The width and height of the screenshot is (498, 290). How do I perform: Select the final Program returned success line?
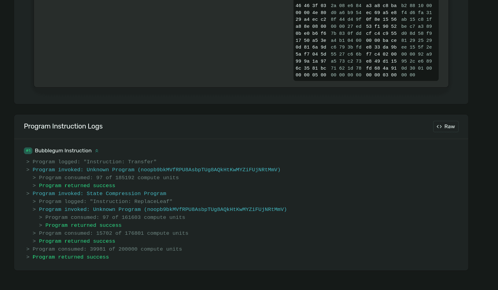click(71, 257)
